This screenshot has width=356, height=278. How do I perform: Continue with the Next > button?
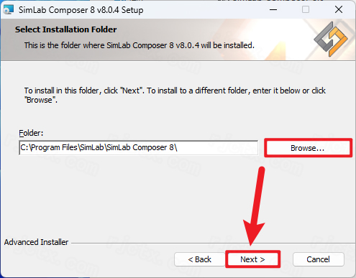(252, 259)
